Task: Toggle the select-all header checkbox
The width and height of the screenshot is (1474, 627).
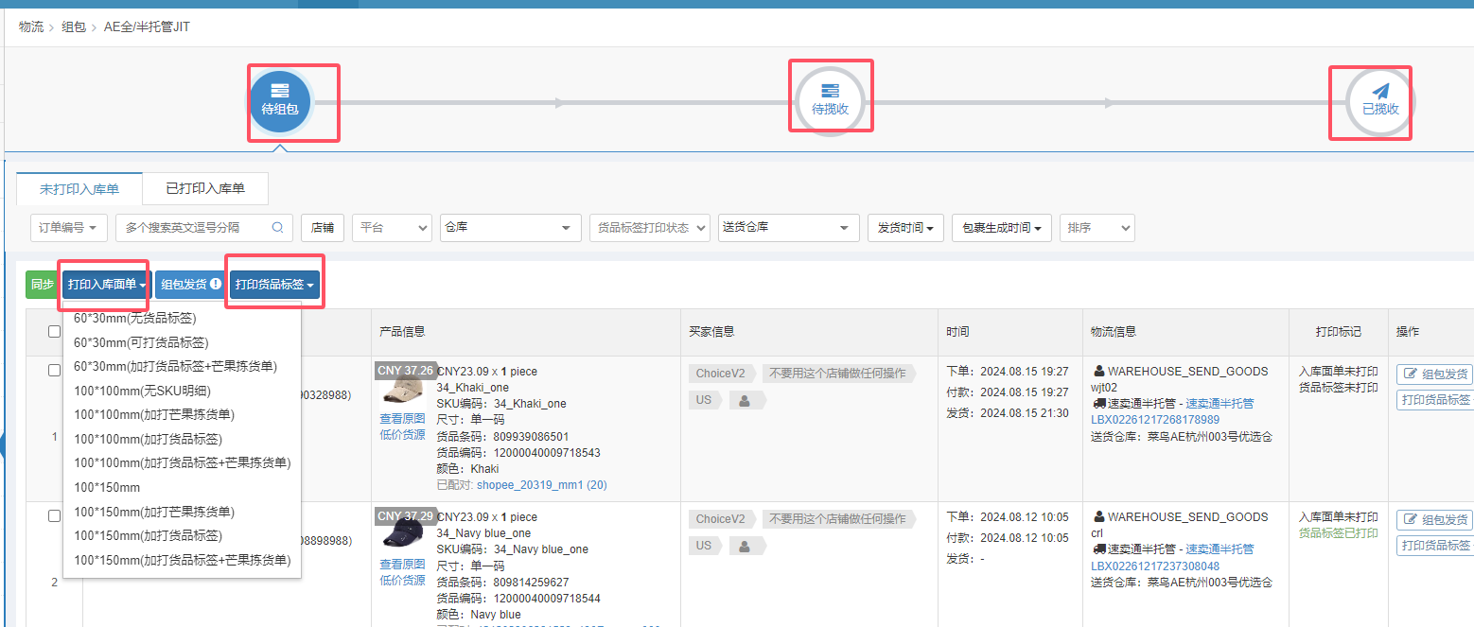Action: (55, 331)
